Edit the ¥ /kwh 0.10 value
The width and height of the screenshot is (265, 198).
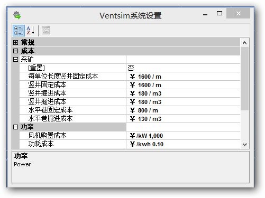click(184, 144)
